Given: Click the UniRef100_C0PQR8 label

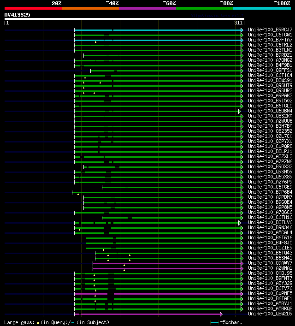Looking at the screenshot, I should coord(270,146).
